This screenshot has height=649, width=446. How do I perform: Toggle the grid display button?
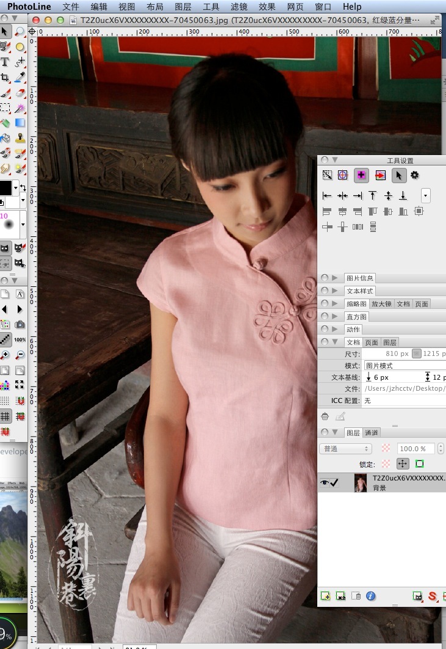tap(5, 416)
